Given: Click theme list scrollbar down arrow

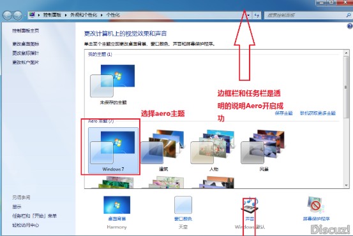Looking at the screenshot, I should click(x=346, y=185).
